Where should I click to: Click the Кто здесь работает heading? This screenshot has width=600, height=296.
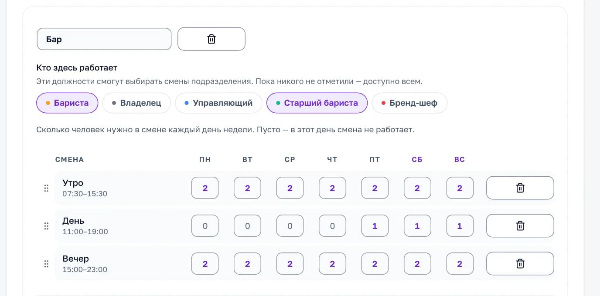coord(77,67)
